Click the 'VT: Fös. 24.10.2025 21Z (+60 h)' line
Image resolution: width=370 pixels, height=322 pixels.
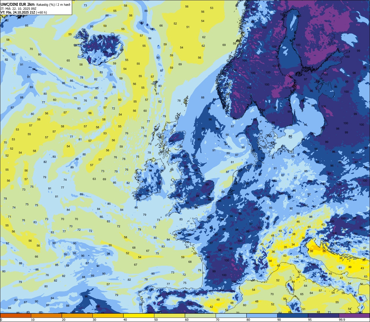(24, 12)
